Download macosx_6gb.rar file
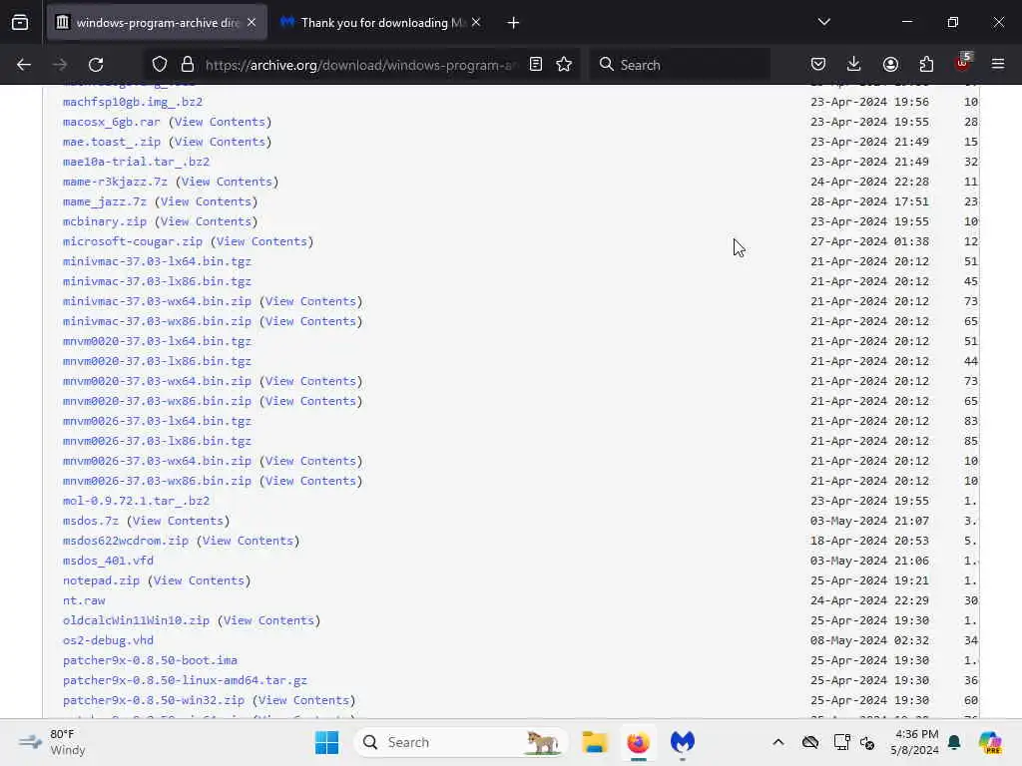1022x766 pixels. pos(112,122)
